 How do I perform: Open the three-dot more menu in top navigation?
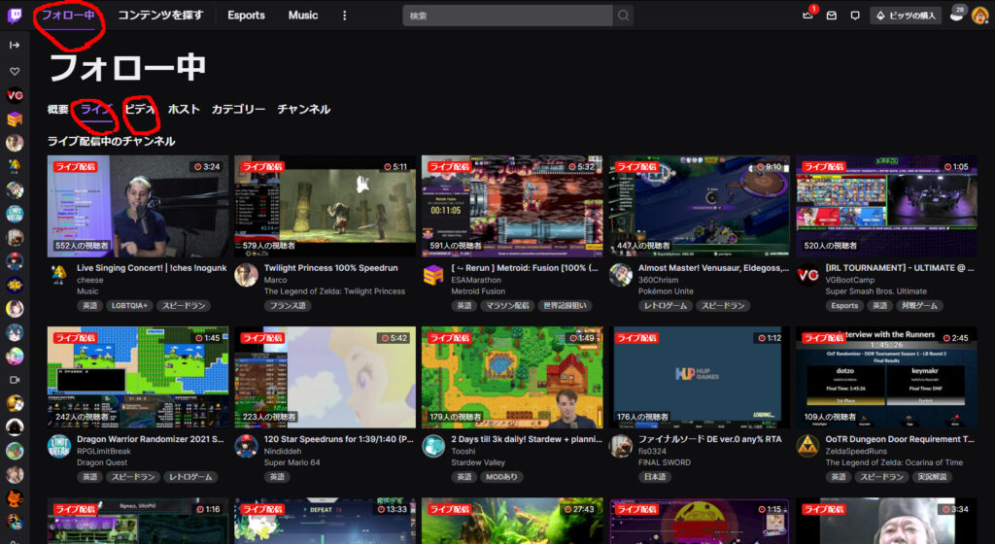tap(345, 16)
